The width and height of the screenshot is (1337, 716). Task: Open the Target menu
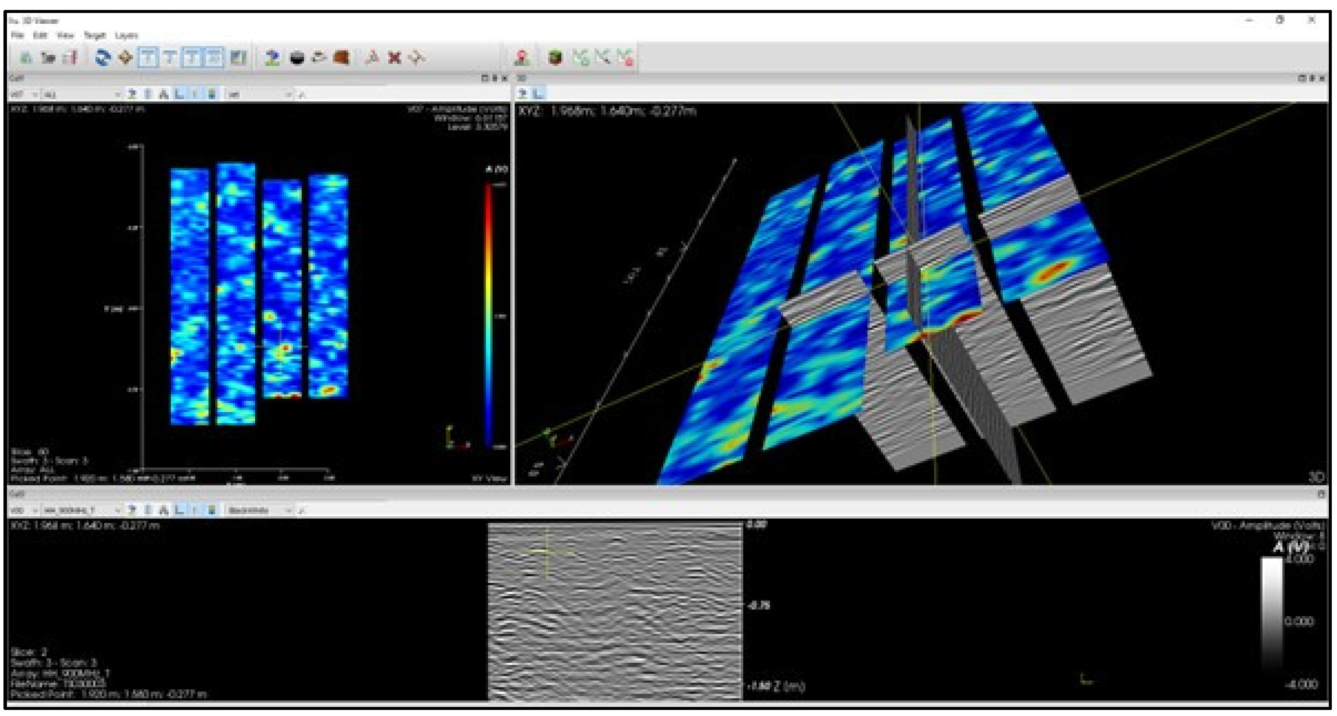point(94,35)
